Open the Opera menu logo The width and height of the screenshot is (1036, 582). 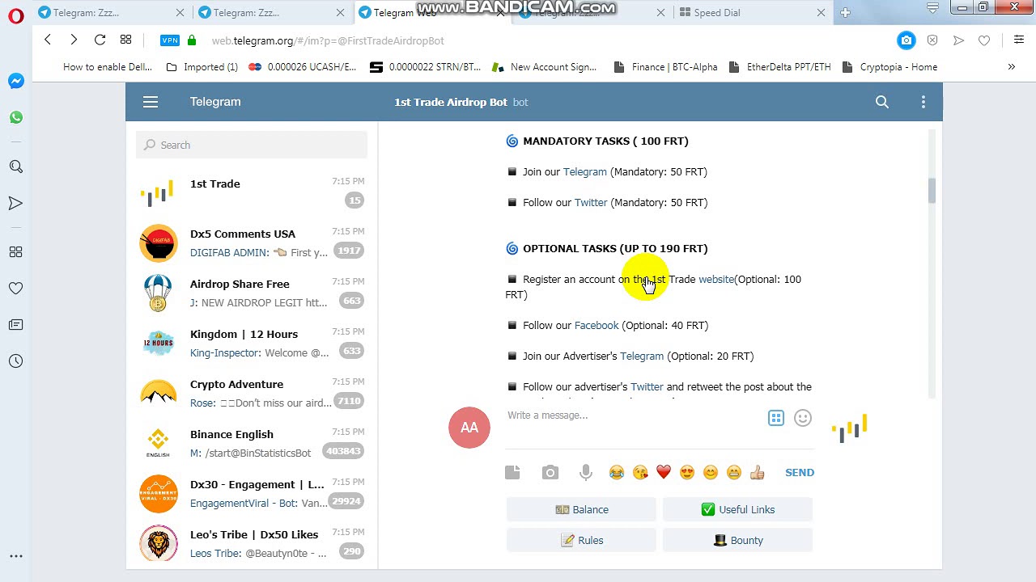pyautogui.click(x=16, y=16)
